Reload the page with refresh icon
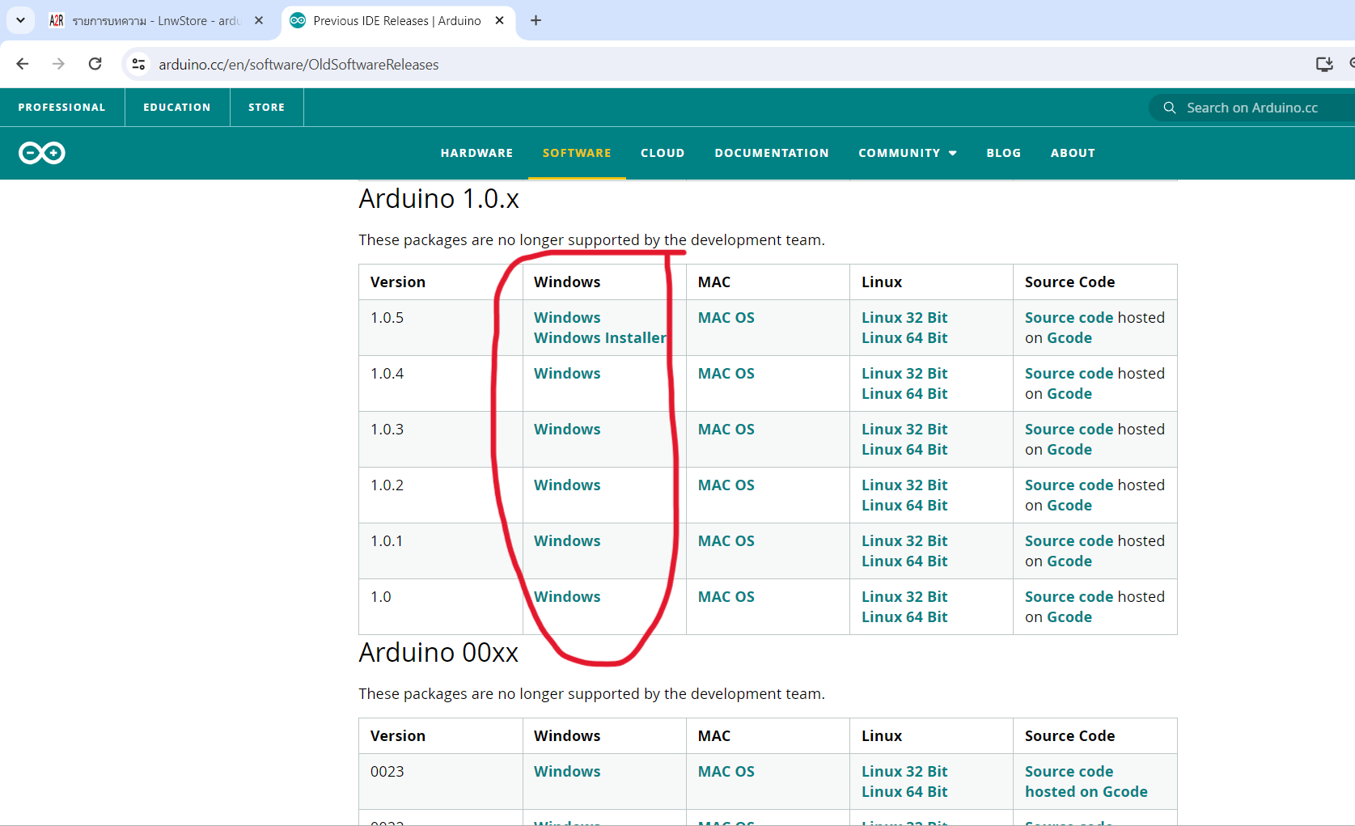 (95, 64)
